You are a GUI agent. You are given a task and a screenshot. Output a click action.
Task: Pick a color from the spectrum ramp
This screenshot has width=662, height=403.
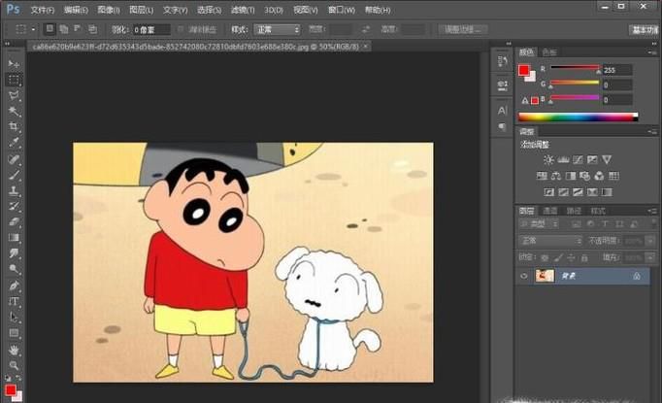[578, 118]
